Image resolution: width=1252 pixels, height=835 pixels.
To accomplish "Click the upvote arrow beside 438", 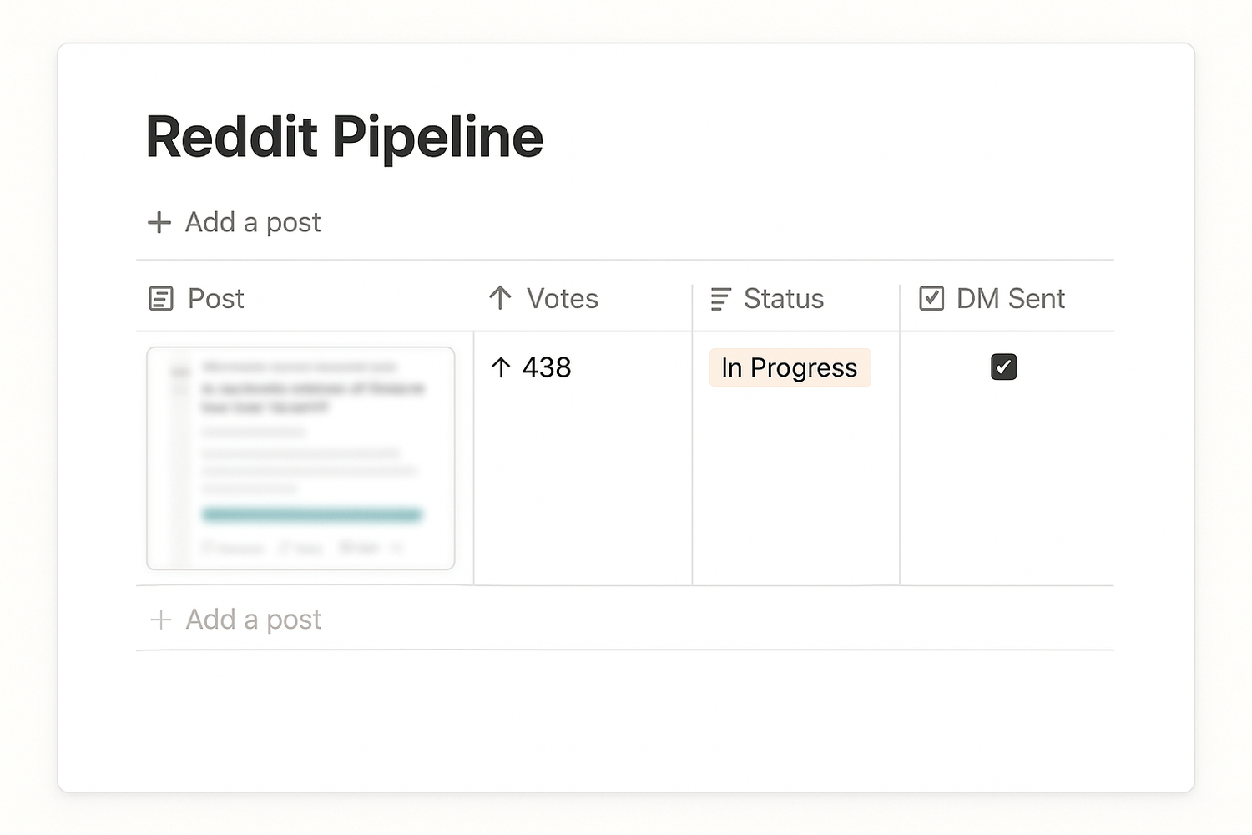I will [501, 367].
